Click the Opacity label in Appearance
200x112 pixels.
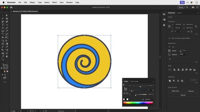[174, 54]
